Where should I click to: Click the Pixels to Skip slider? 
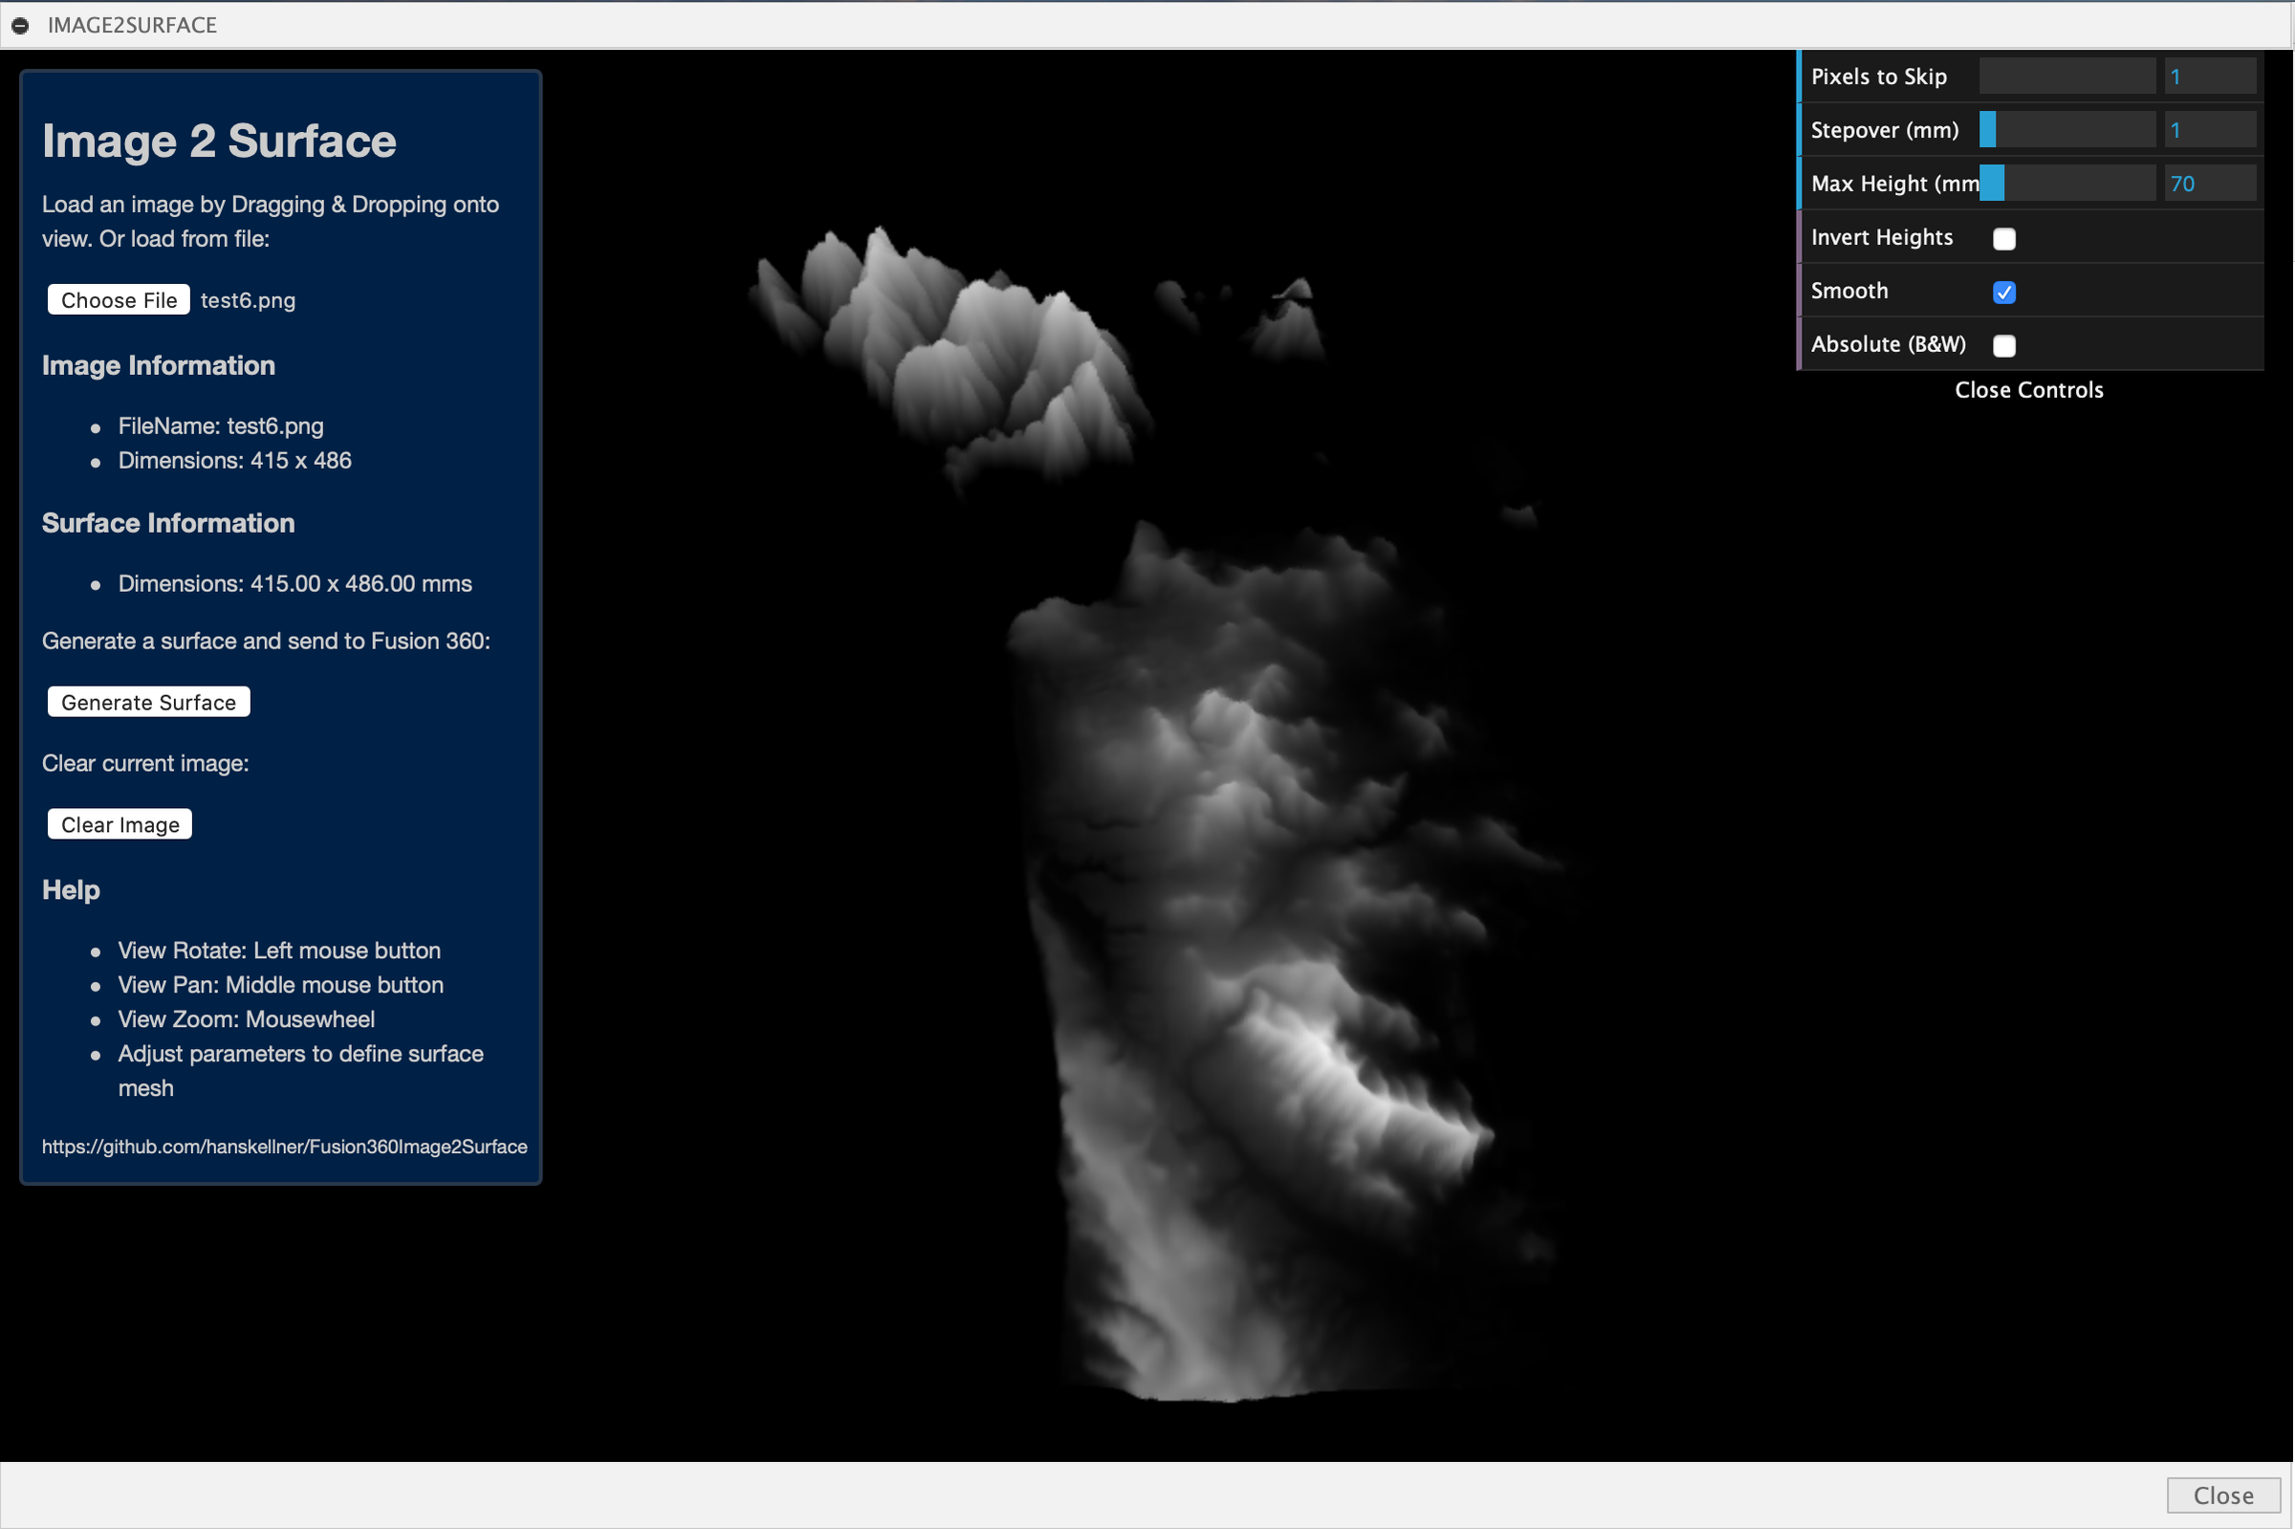click(x=2065, y=77)
